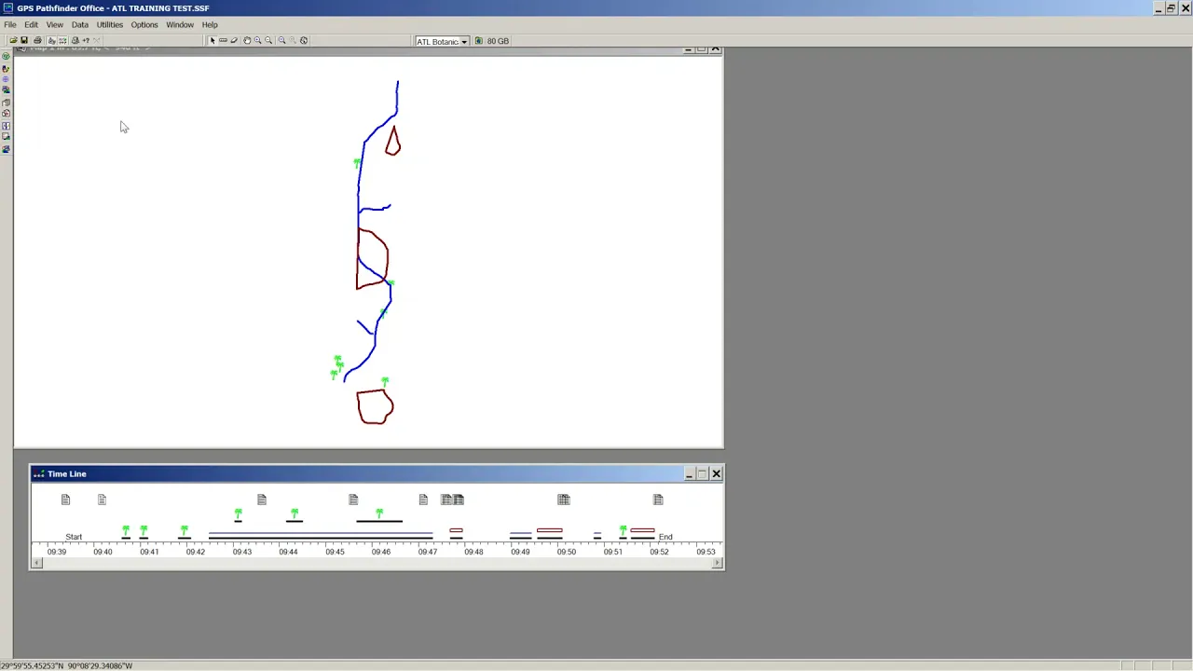1193x671 pixels.
Task: Maximize the Time Line window
Action: 703,473
